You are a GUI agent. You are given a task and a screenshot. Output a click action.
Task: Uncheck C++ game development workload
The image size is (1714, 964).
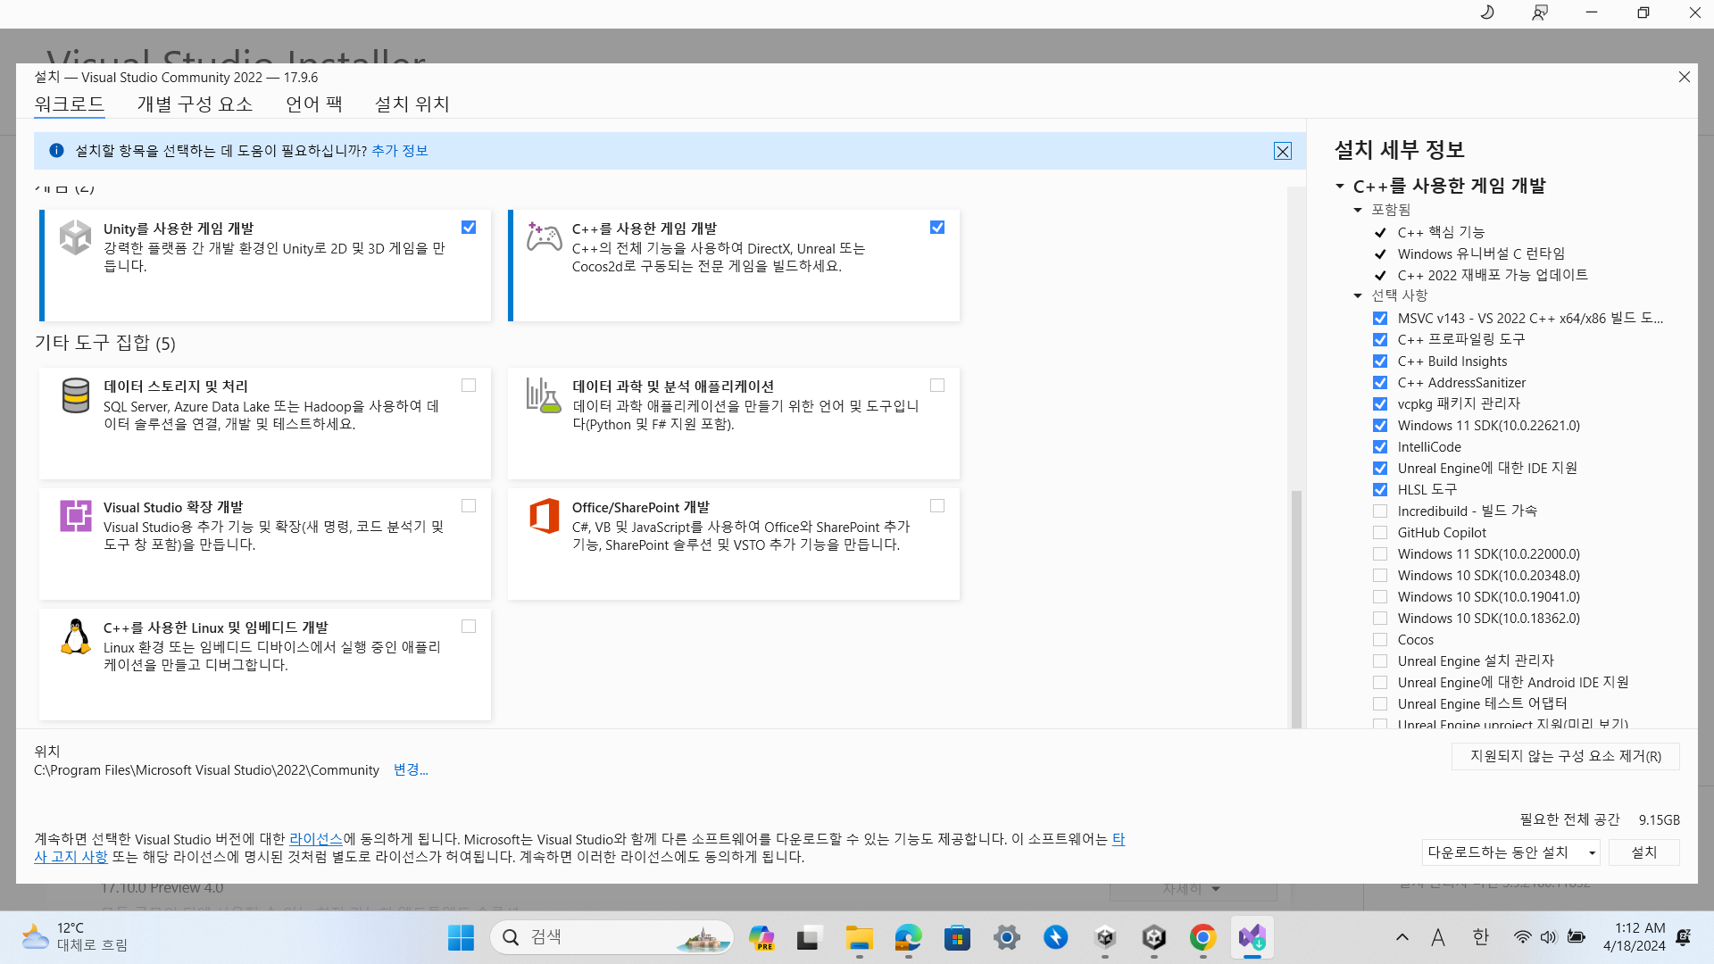(x=937, y=228)
